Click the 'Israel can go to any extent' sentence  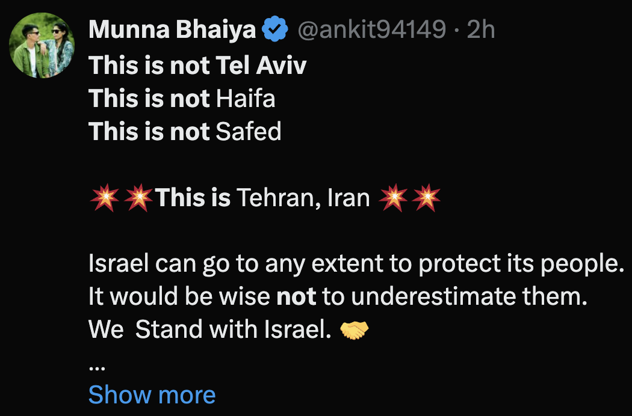[x=355, y=263]
